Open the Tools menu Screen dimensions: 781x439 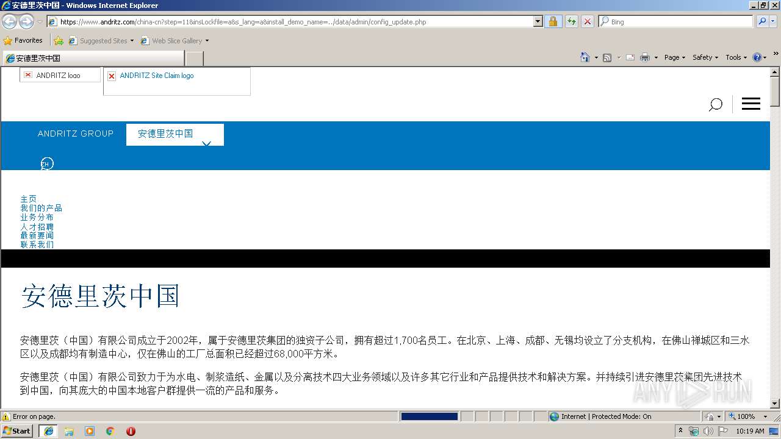point(737,57)
